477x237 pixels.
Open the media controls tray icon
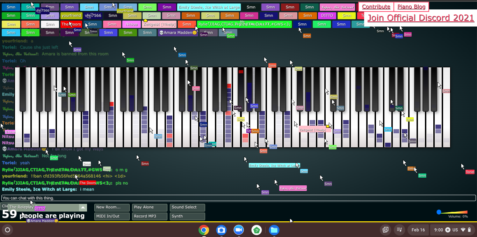click(399, 230)
